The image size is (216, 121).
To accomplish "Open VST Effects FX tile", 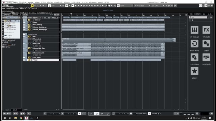I will [206, 30].
